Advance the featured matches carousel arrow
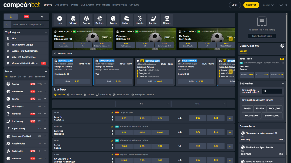Image resolution: width=291 pixels, height=163 pixels. pos(231,39)
